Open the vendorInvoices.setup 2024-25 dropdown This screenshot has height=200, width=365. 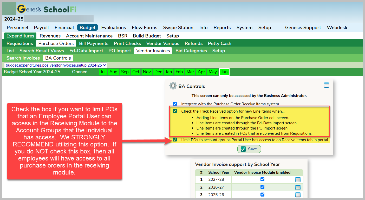[x=56, y=65]
